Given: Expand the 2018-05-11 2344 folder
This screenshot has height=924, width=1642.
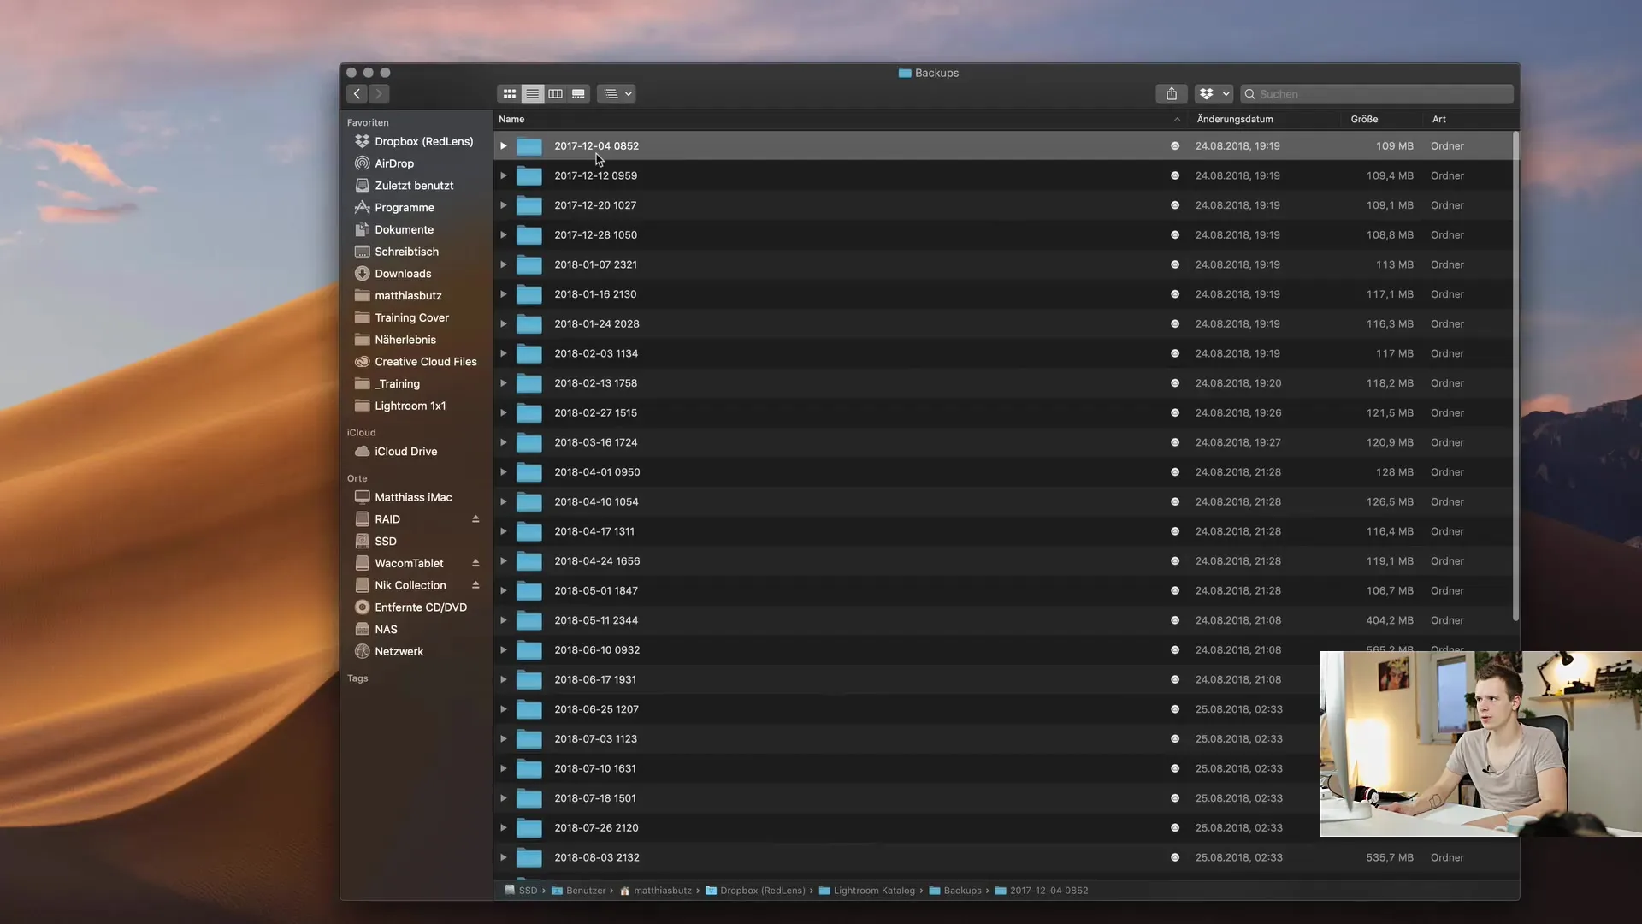Looking at the screenshot, I should pos(504,620).
